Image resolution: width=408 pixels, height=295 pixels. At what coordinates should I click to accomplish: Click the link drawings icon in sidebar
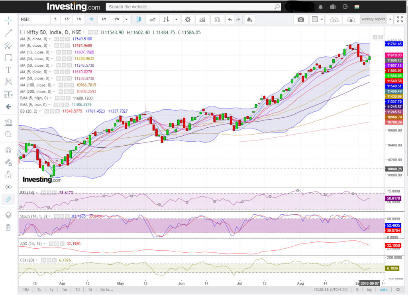pyautogui.click(x=8, y=199)
